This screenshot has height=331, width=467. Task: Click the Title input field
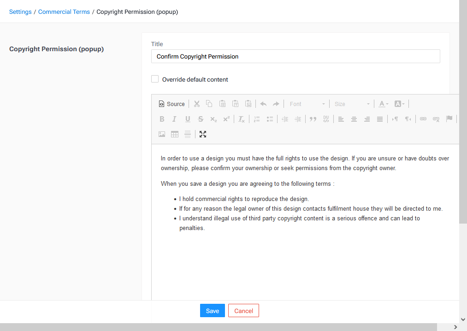pos(296,56)
